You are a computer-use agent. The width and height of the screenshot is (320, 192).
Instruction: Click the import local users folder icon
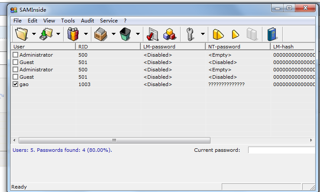coord(46,34)
